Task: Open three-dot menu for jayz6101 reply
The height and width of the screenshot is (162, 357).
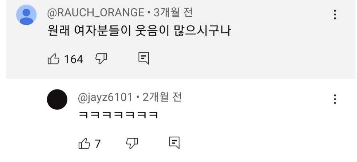Action: [335, 99]
